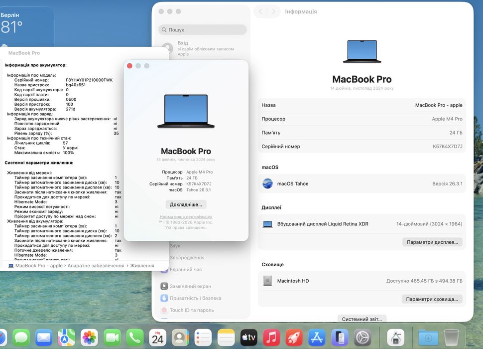Select Зосередження in the Settings sidebar
Screen dimensions: 483x349
pos(187,257)
